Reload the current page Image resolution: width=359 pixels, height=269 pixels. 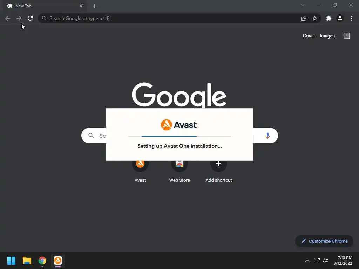30,18
